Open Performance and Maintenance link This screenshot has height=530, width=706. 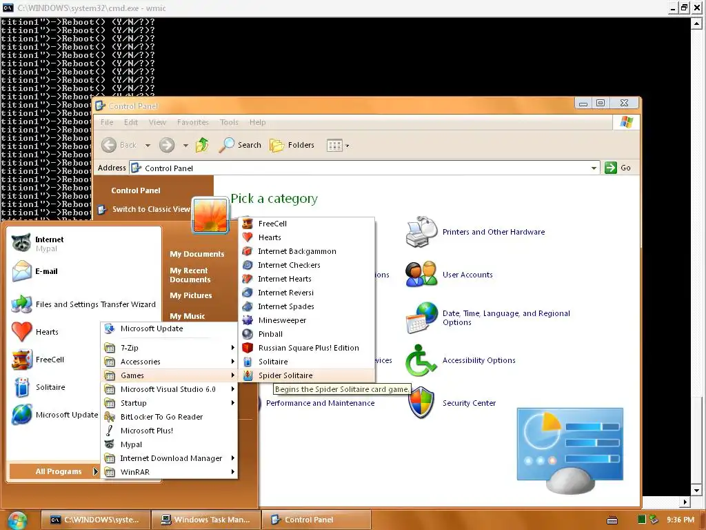[320, 403]
